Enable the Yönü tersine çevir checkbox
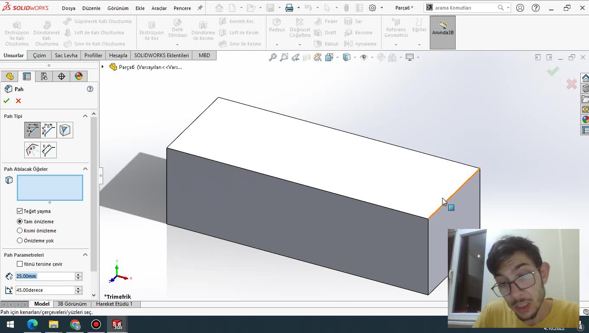The height and width of the screenshot is (333, 589). (19, 264)
